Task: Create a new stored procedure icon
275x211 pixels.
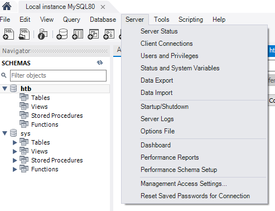Action: [x=109, y=34]
